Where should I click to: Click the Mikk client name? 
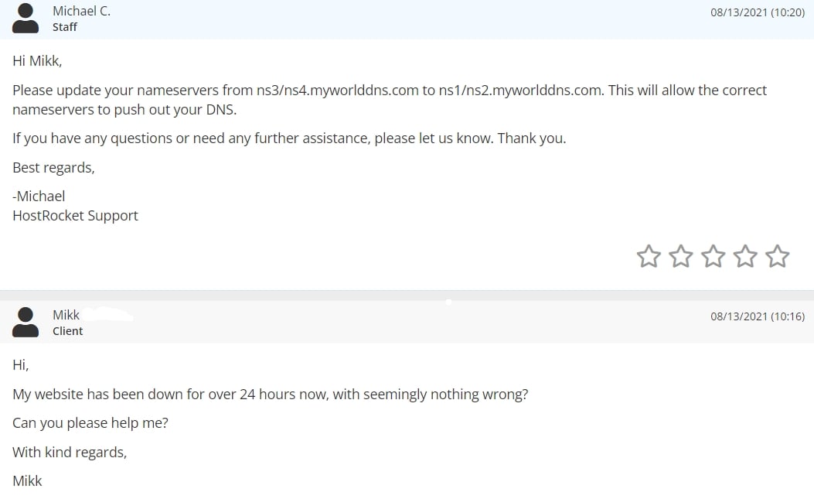(66, 315)
